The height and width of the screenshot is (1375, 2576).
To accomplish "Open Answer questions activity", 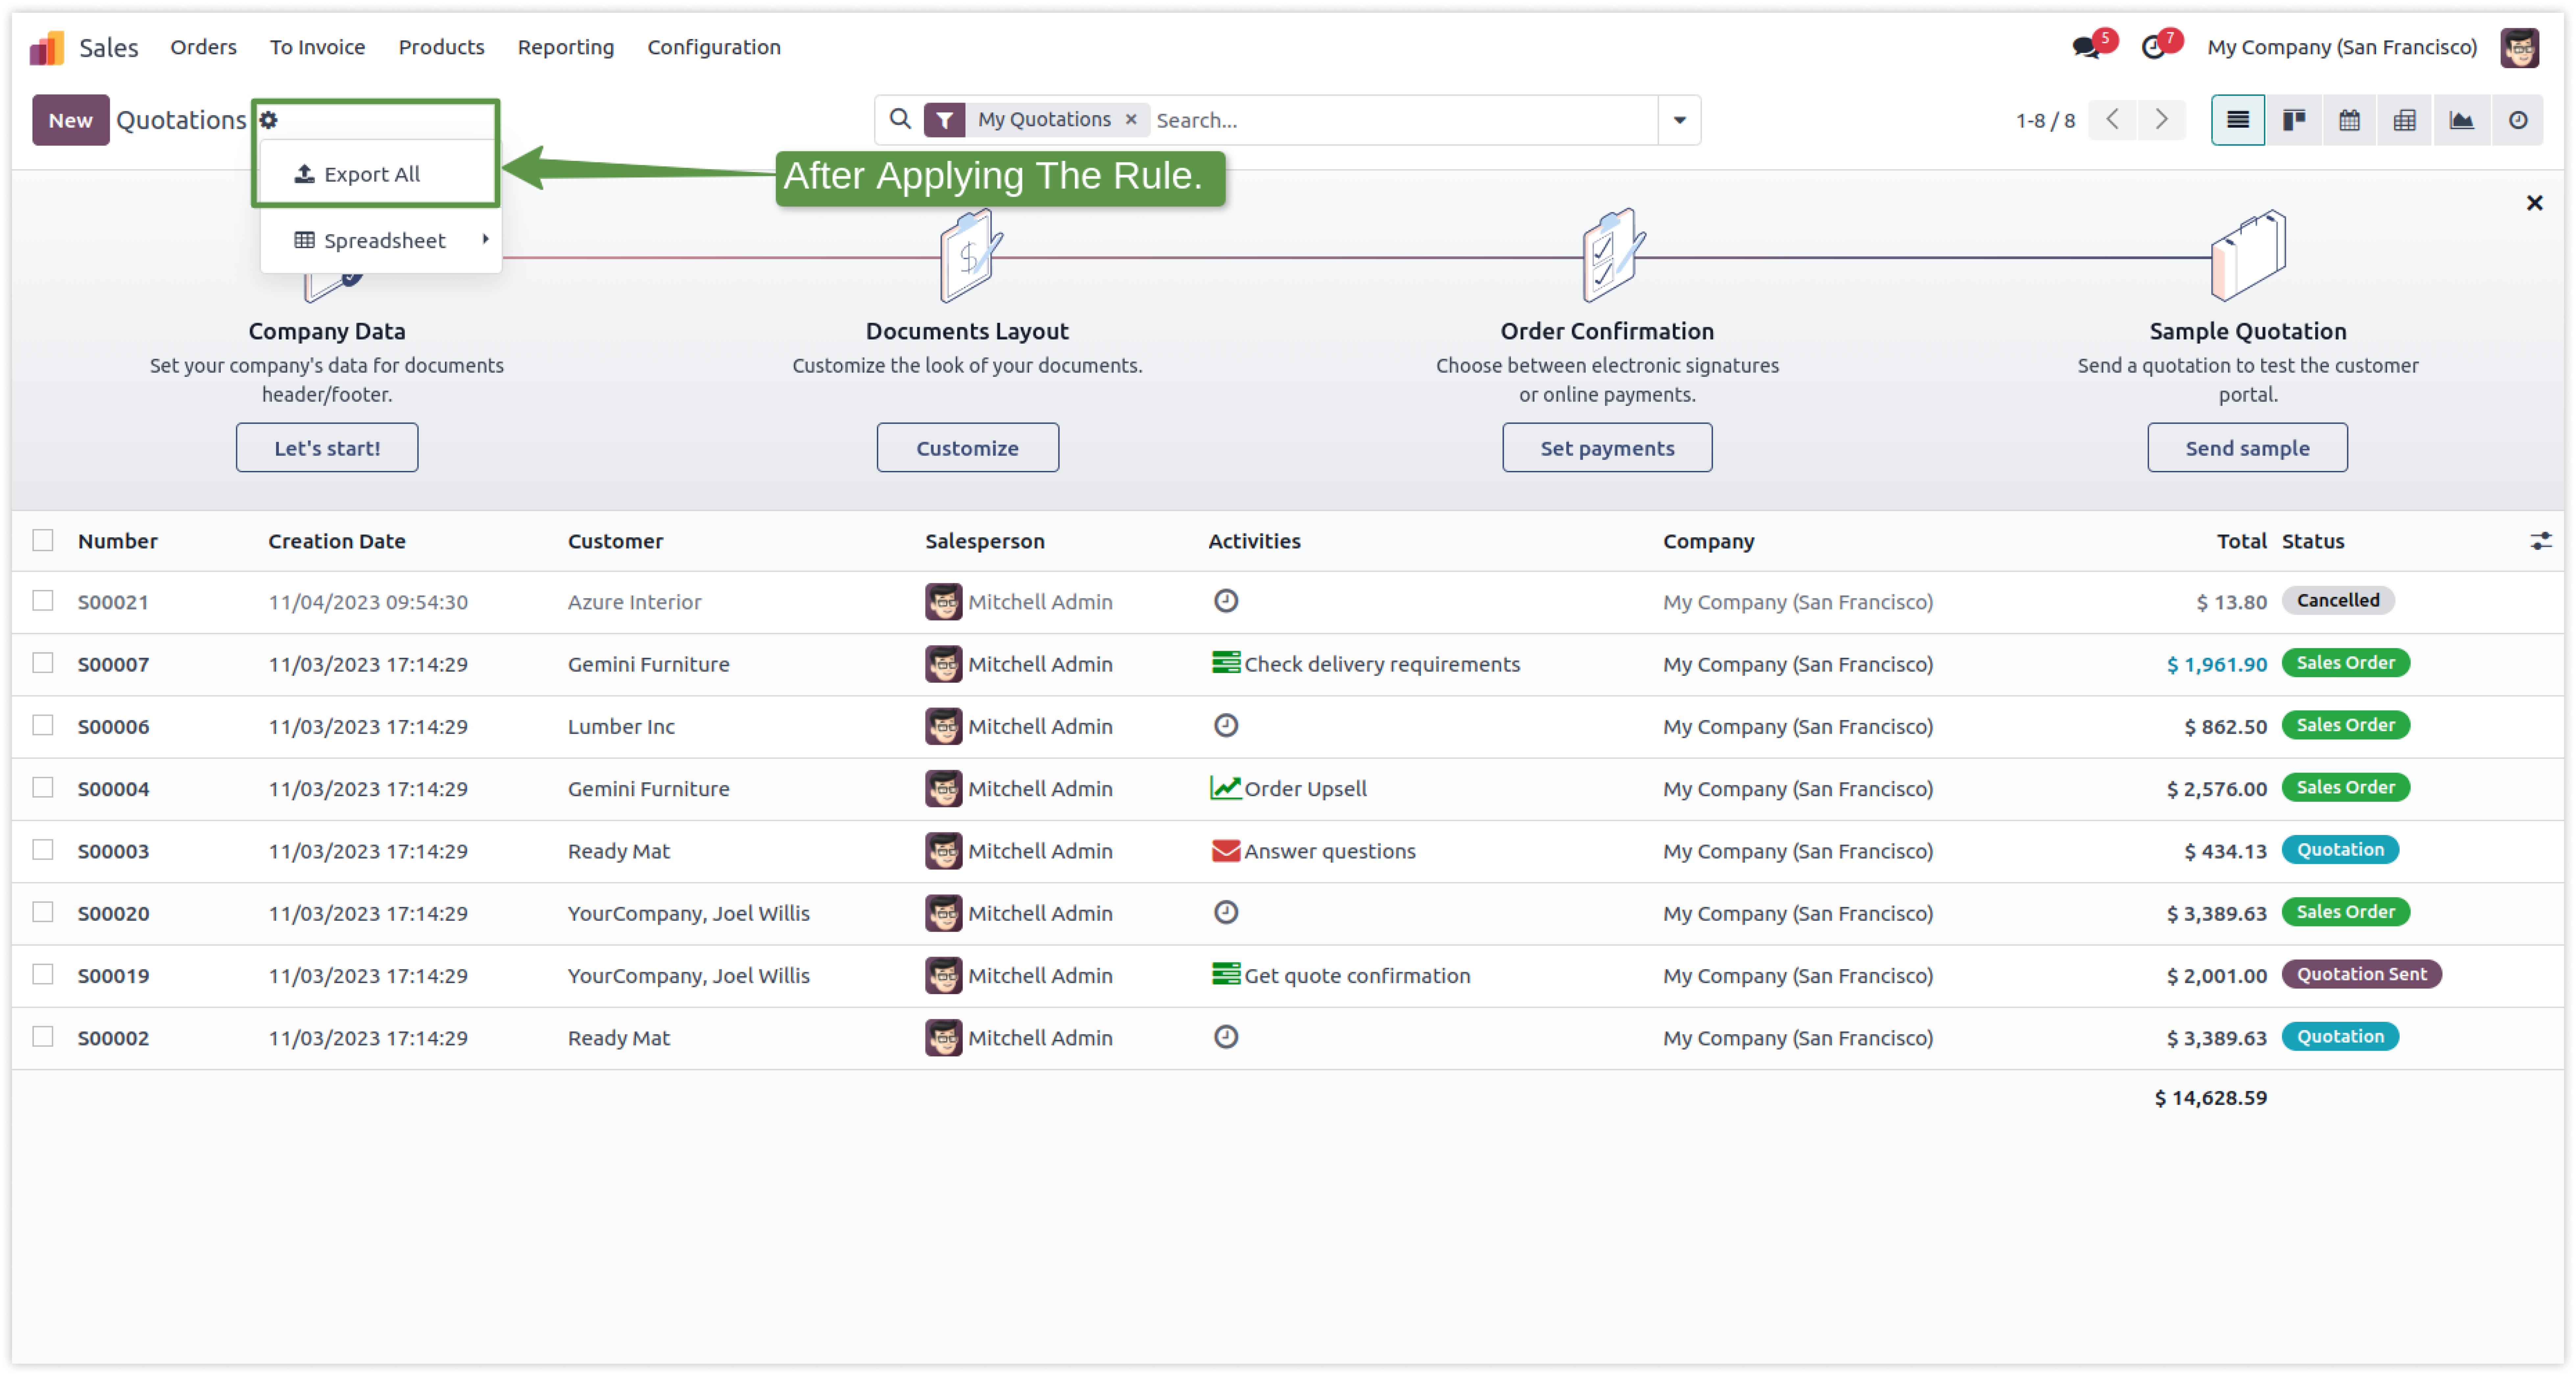I will point(1313,851).
